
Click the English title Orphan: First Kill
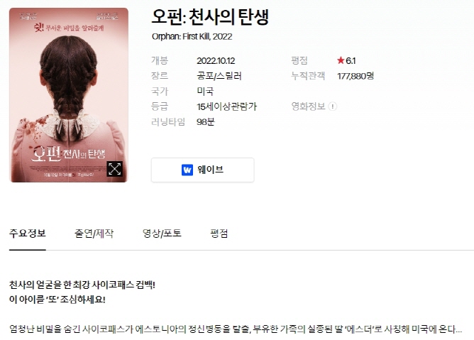tap(181, 37)
